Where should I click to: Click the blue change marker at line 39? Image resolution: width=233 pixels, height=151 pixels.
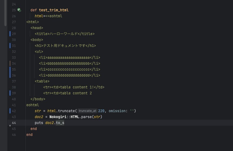click(x=10, y=93)
